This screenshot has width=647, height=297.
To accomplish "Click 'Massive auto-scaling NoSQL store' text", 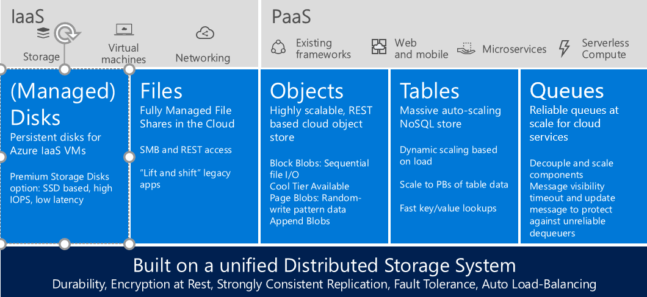I will [x=450, y=117].
